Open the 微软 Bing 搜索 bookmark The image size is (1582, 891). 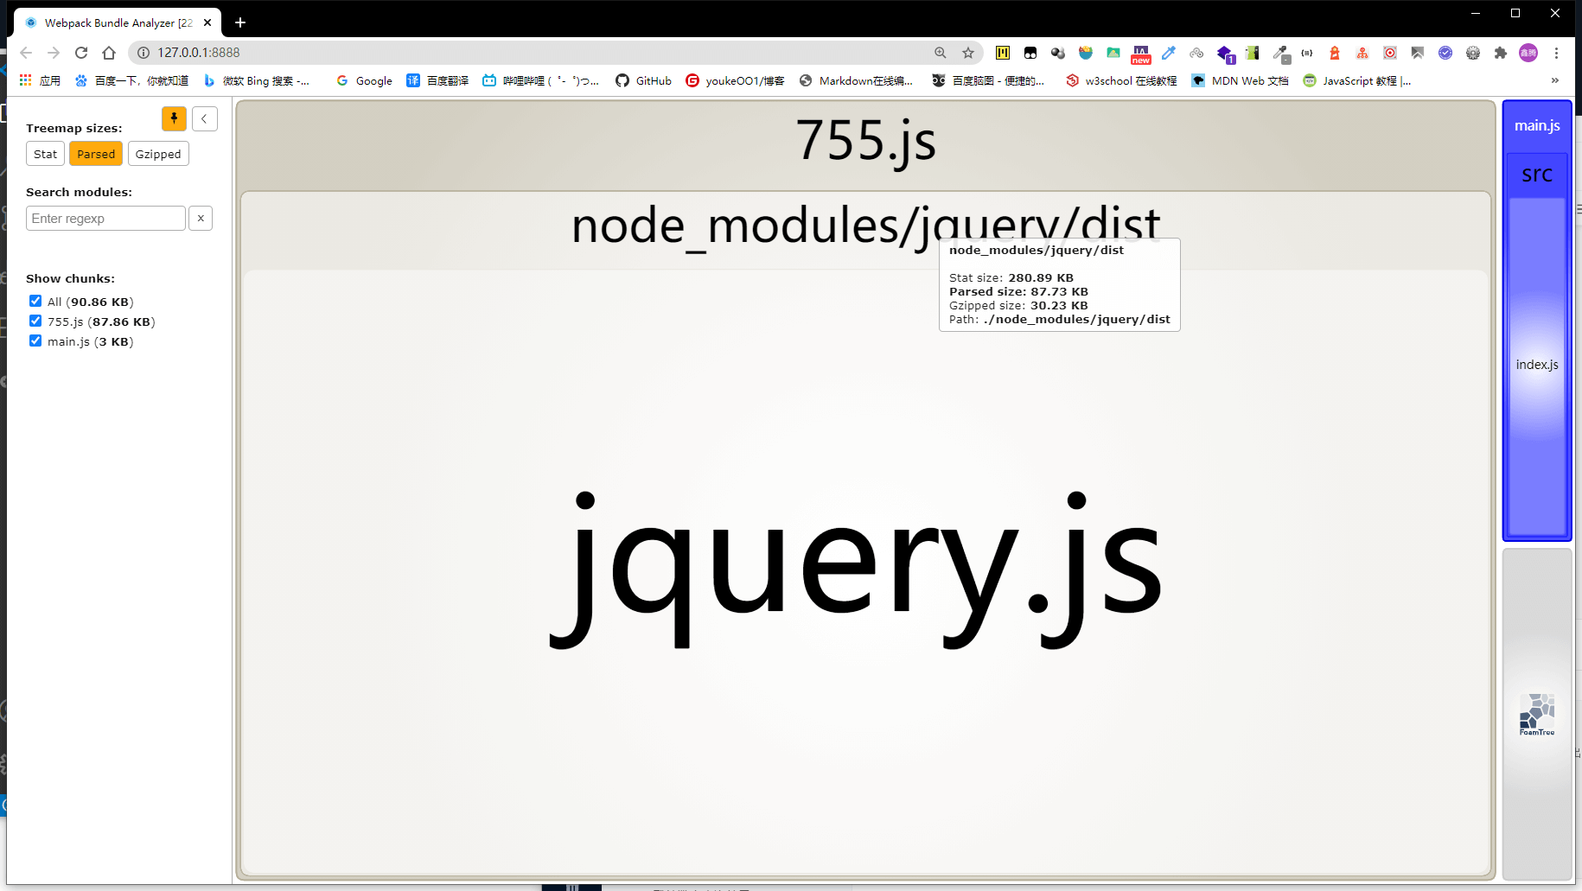257,80
